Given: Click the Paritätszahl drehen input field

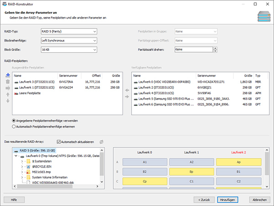Looking at the screenshot, I should pos(194,49).
